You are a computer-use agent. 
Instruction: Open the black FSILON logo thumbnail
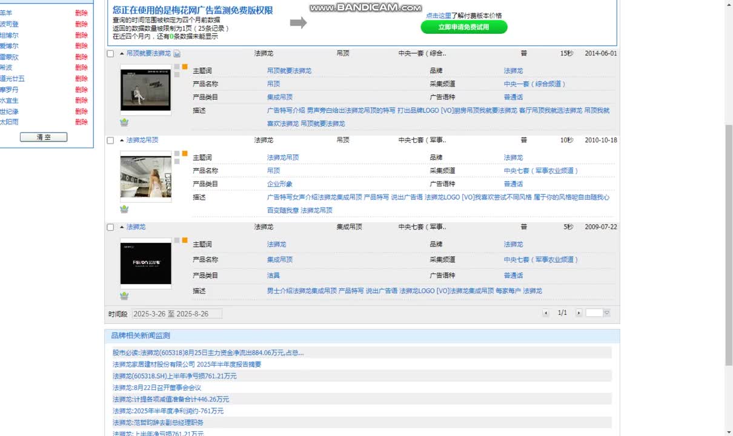click(x=145, y=263)
